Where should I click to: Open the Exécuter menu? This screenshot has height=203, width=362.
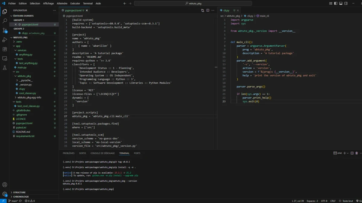click(75, 3)
